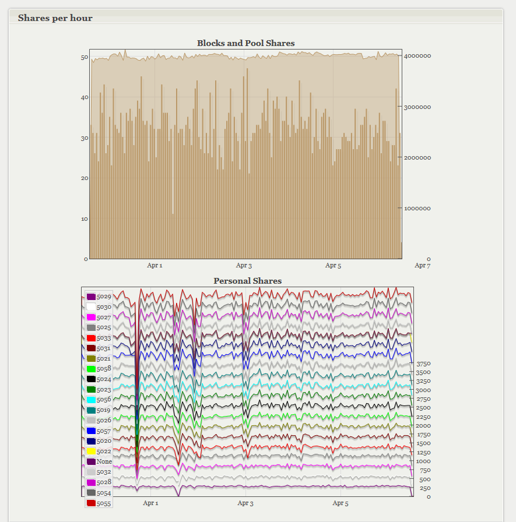Click Apr 3 under the Blocks and Pool Shares chart
The image size is (516, 522).
coord(244,265)
